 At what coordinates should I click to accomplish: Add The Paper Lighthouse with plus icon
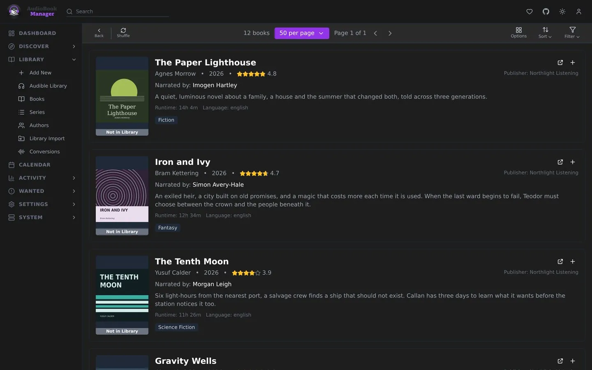573,62
